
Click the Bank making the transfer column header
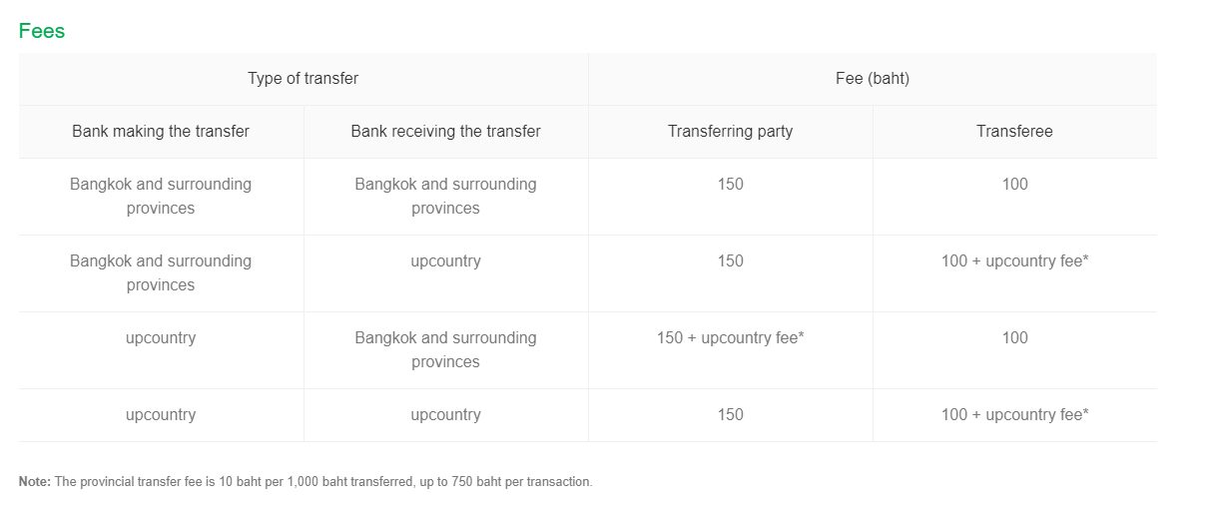tap(161, 132)
